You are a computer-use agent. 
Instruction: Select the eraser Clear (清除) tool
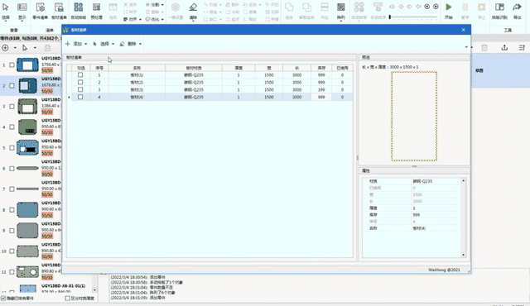pyautogui.click(x=193, y=7)
